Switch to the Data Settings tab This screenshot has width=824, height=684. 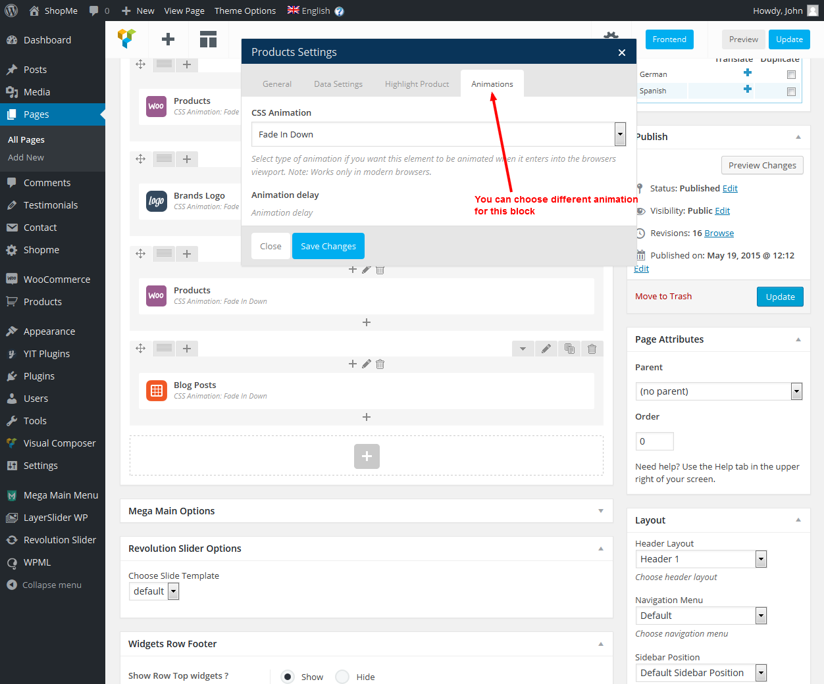tap(338, 84)
